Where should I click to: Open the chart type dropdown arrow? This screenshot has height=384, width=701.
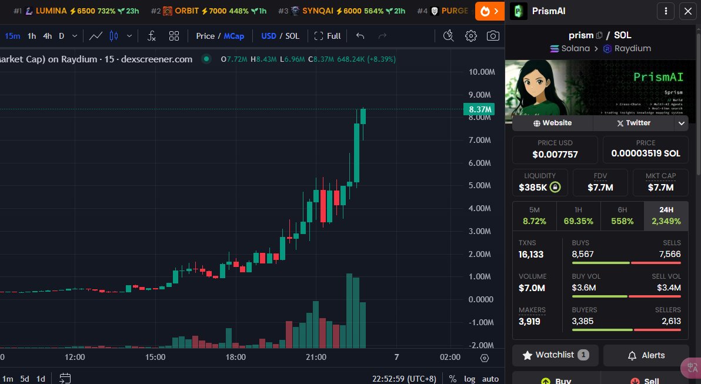129,36
